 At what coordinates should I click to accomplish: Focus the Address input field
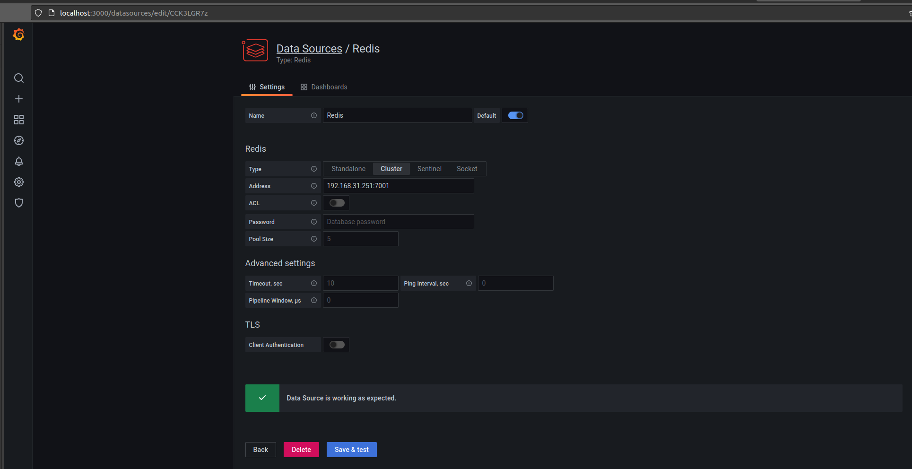click(399, 186)
